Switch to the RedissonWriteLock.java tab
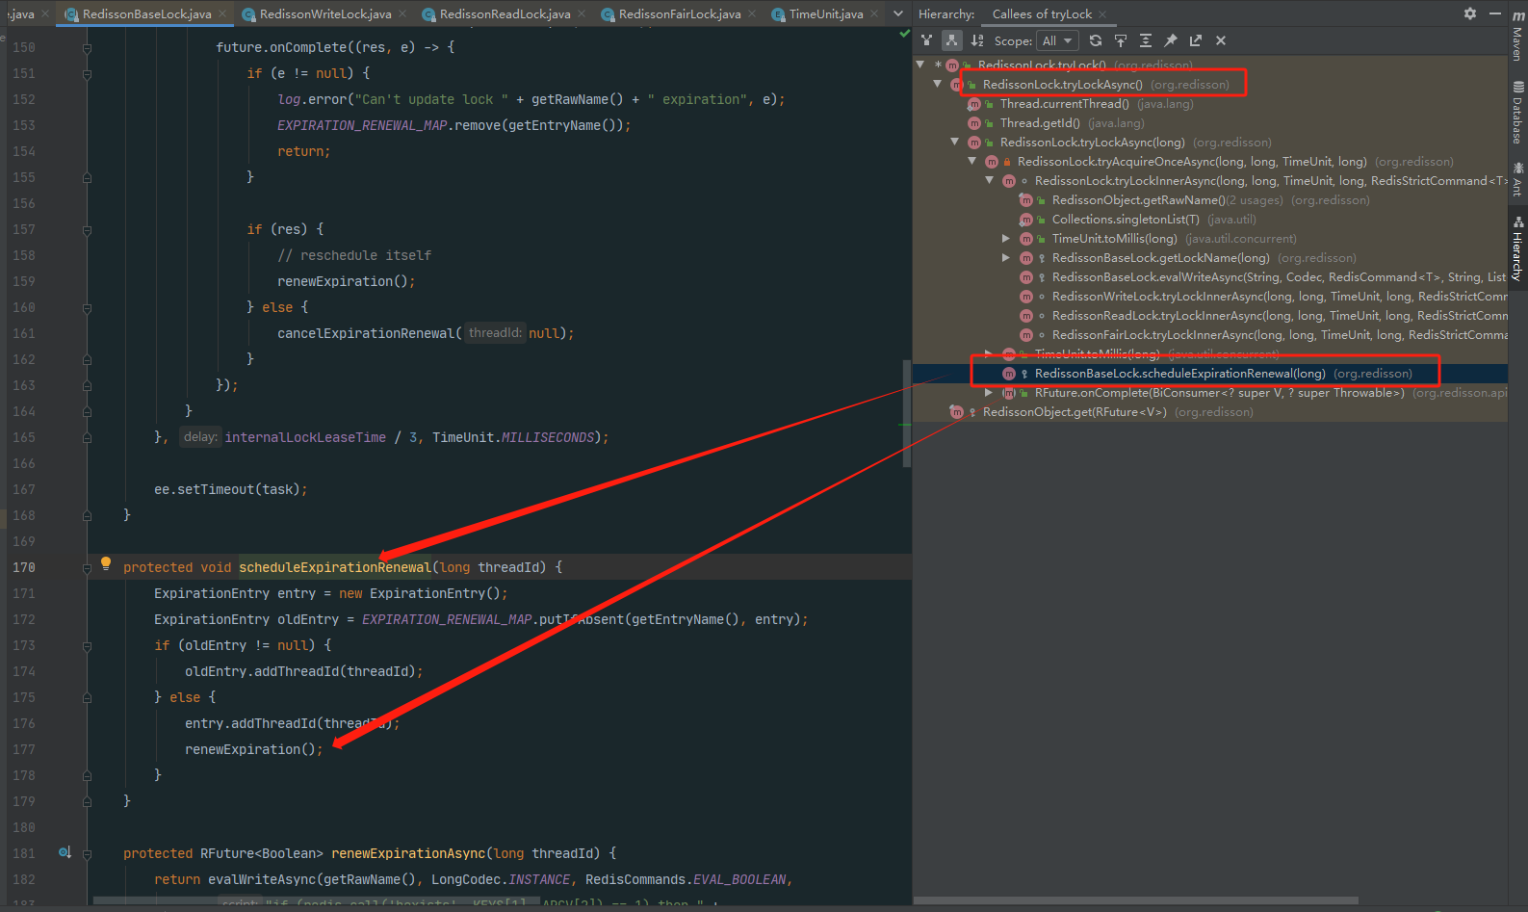Image resolution: width=1528 pixels, height=912 pixels. pyautogui.click(x=325, y=13)
